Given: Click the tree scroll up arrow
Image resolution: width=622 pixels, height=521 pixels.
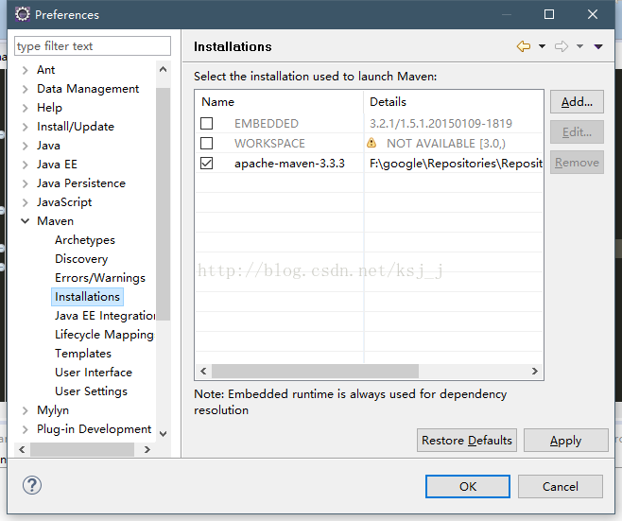Looking at the screenshot, I should pyautogui.click(x=163, y=69).
